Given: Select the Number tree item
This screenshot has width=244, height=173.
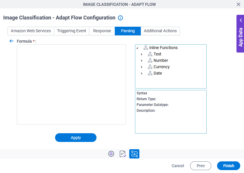Looking at the screenshot, I should tap(161, 60).
